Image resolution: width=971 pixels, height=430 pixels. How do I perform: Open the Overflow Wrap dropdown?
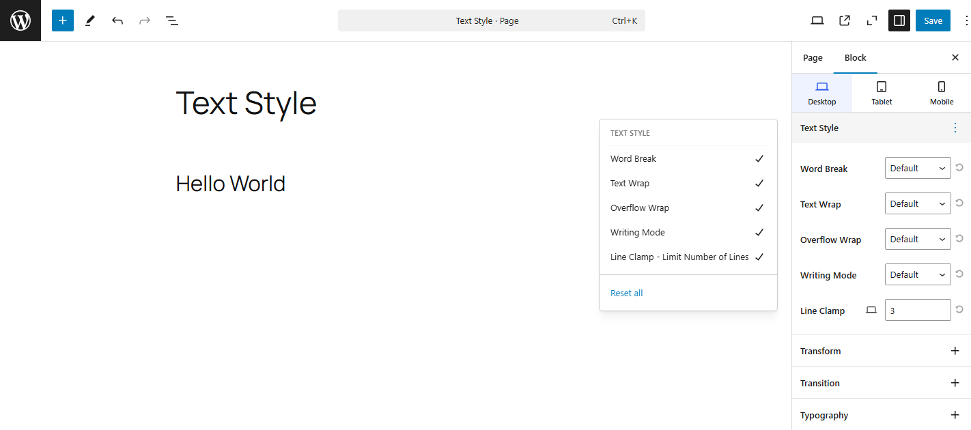[x=918, y=239]
